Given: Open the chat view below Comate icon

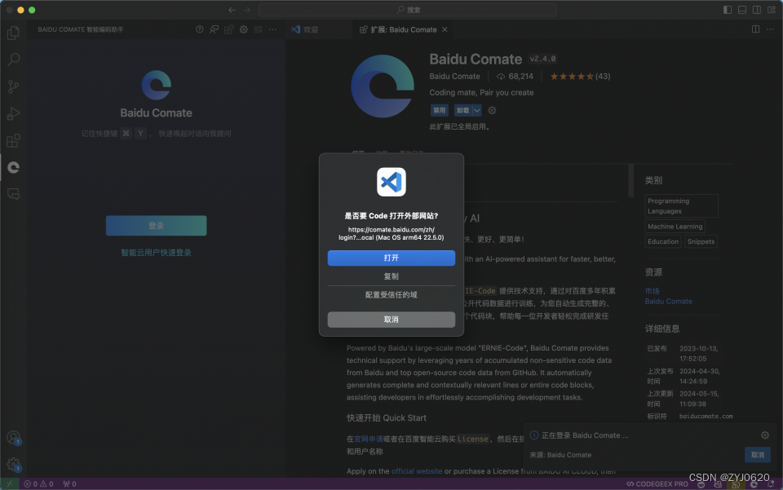Looking at the screenshot, I should click(14, 194).
